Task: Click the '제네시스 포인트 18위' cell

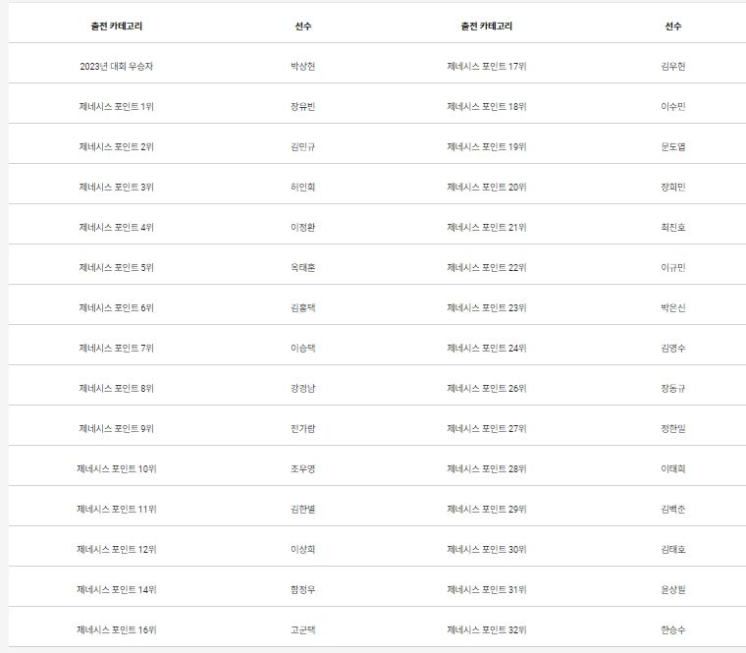Action: pos(487,106)
